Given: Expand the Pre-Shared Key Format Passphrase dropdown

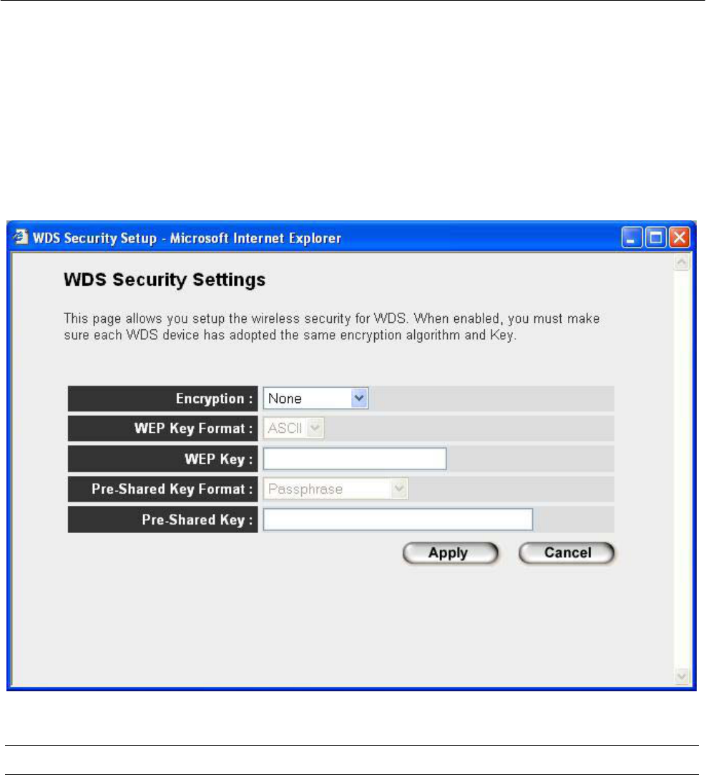Looking at the screenshot, I should click(x=335, y=489).
